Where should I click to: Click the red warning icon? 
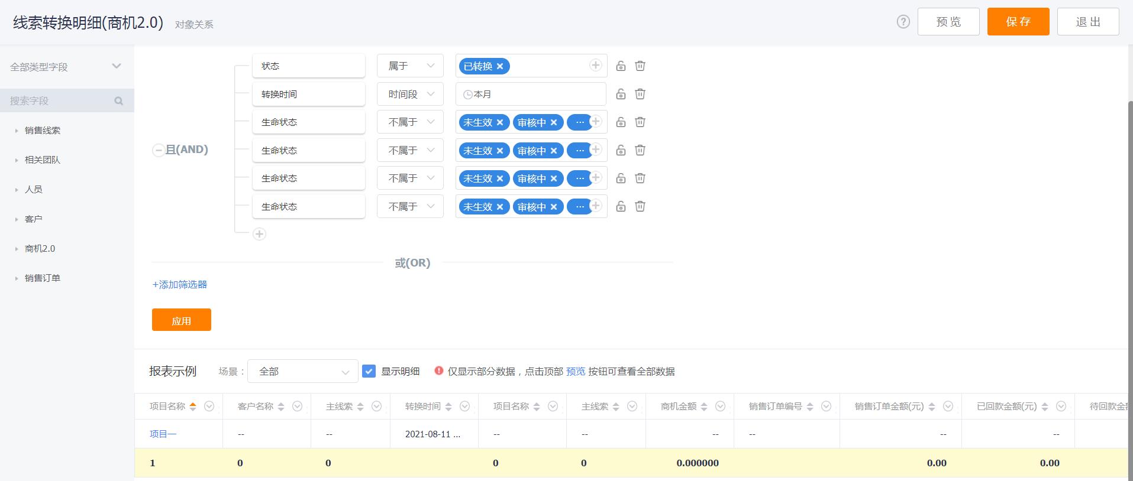tap(438, 370)
